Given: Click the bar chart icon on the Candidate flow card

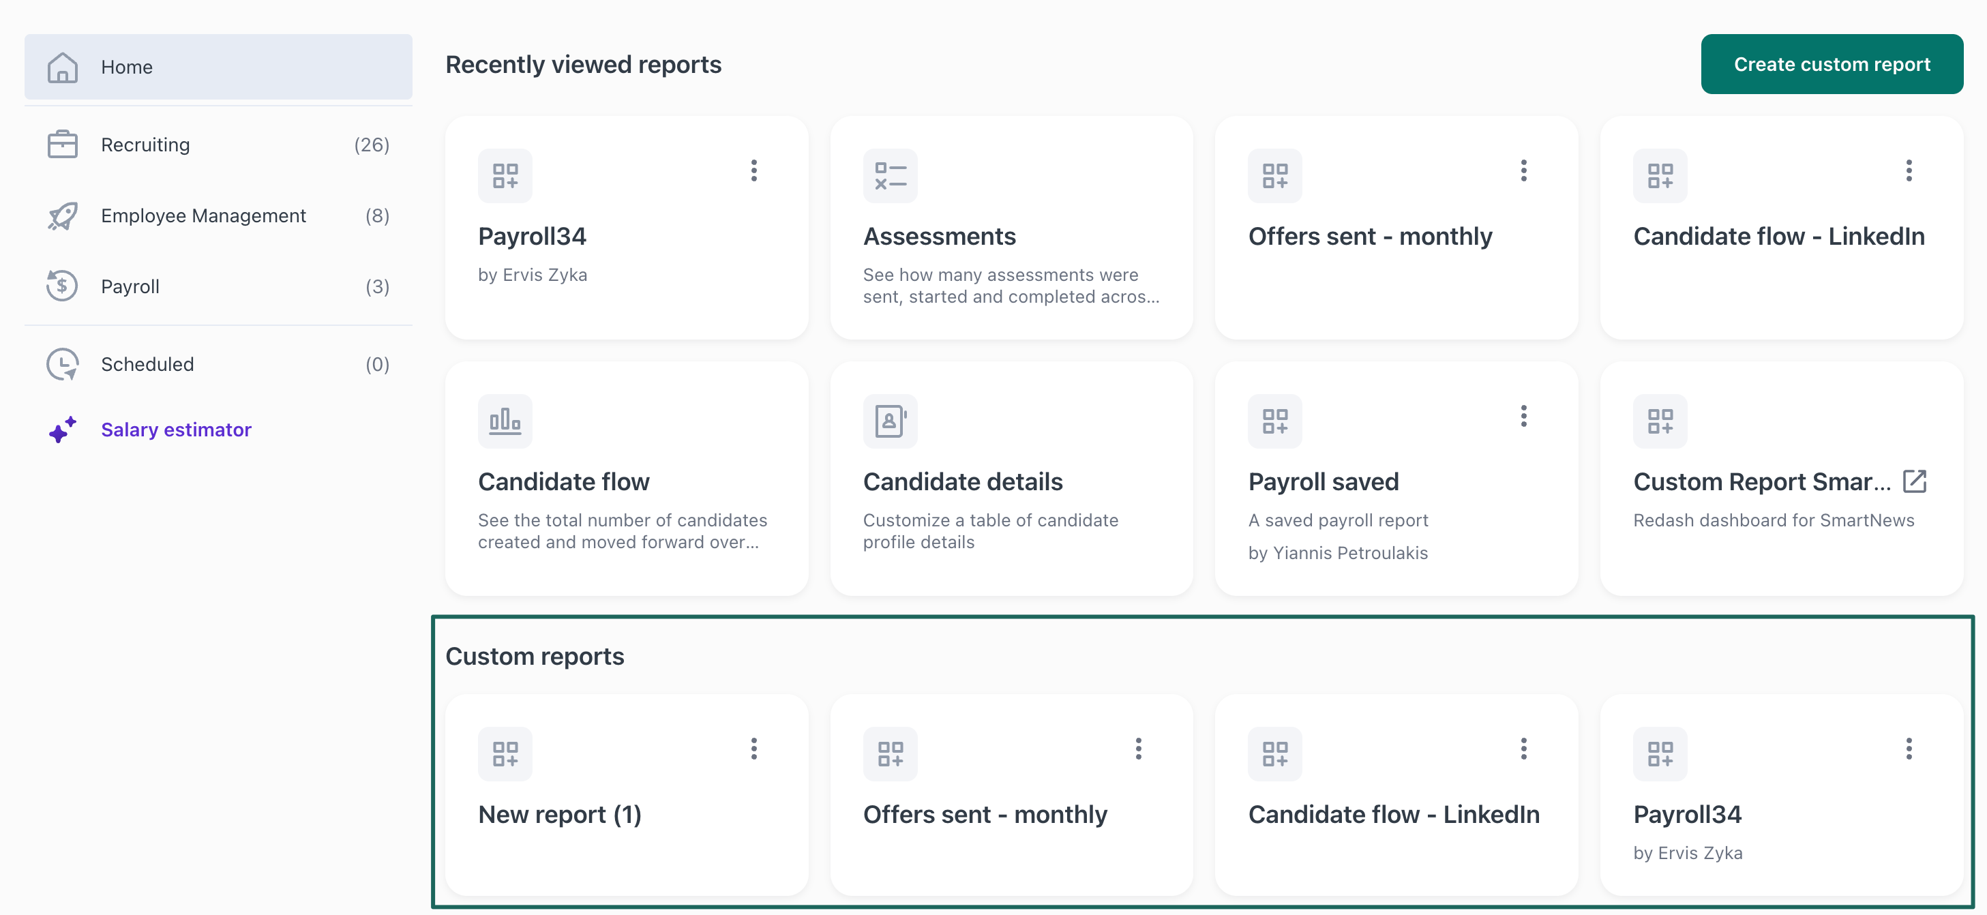Looking at the screenshot, I should 505,421.
